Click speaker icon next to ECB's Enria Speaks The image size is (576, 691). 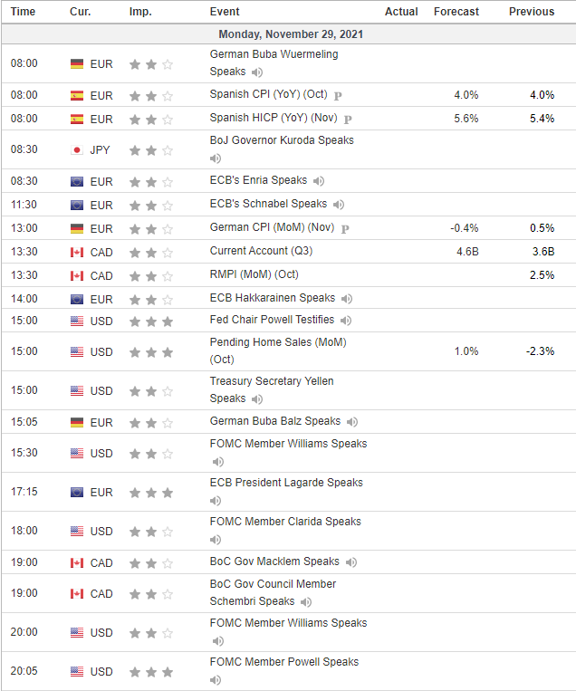click(319, 181)
